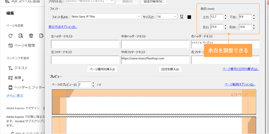Click the 設定の保存 button
The width and height of the screenshot is (269, 134).
click(154, 2)
